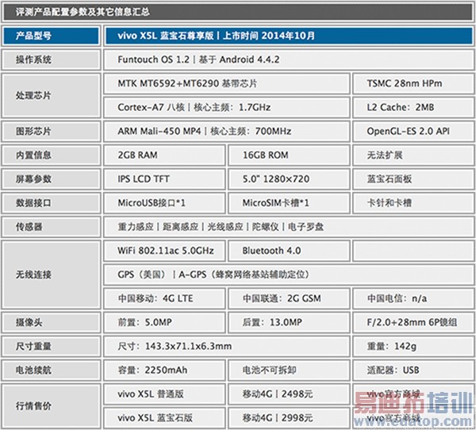Click the 中国联通: 2G GSM cell
This screenshot has height=430, width=476.
[x=289, y=298]
